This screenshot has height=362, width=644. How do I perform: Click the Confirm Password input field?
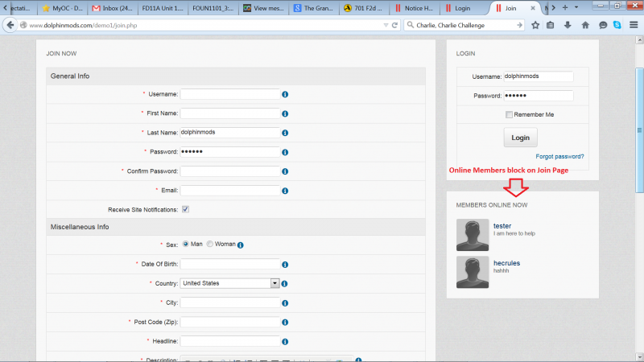click(230, 171)
